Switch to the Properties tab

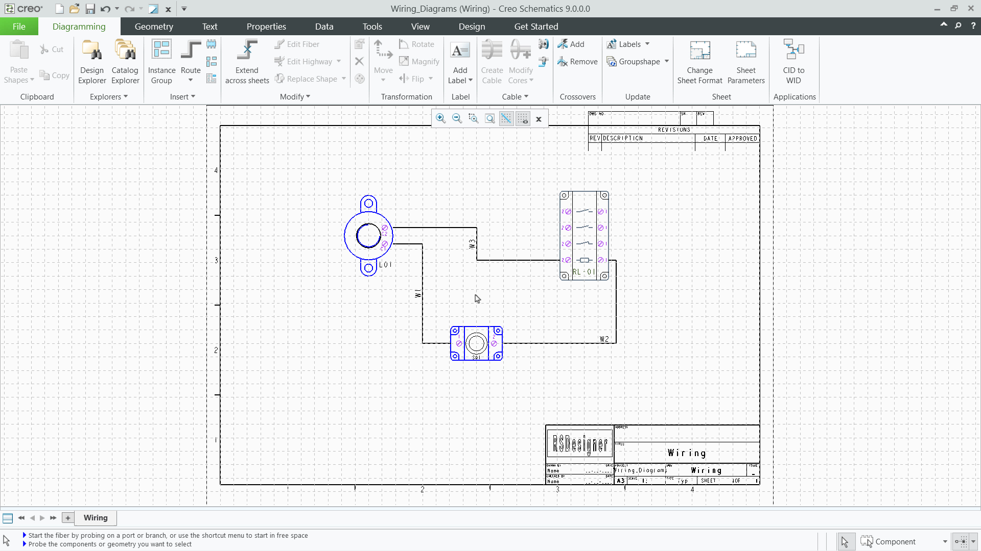(x=266, y=27)
